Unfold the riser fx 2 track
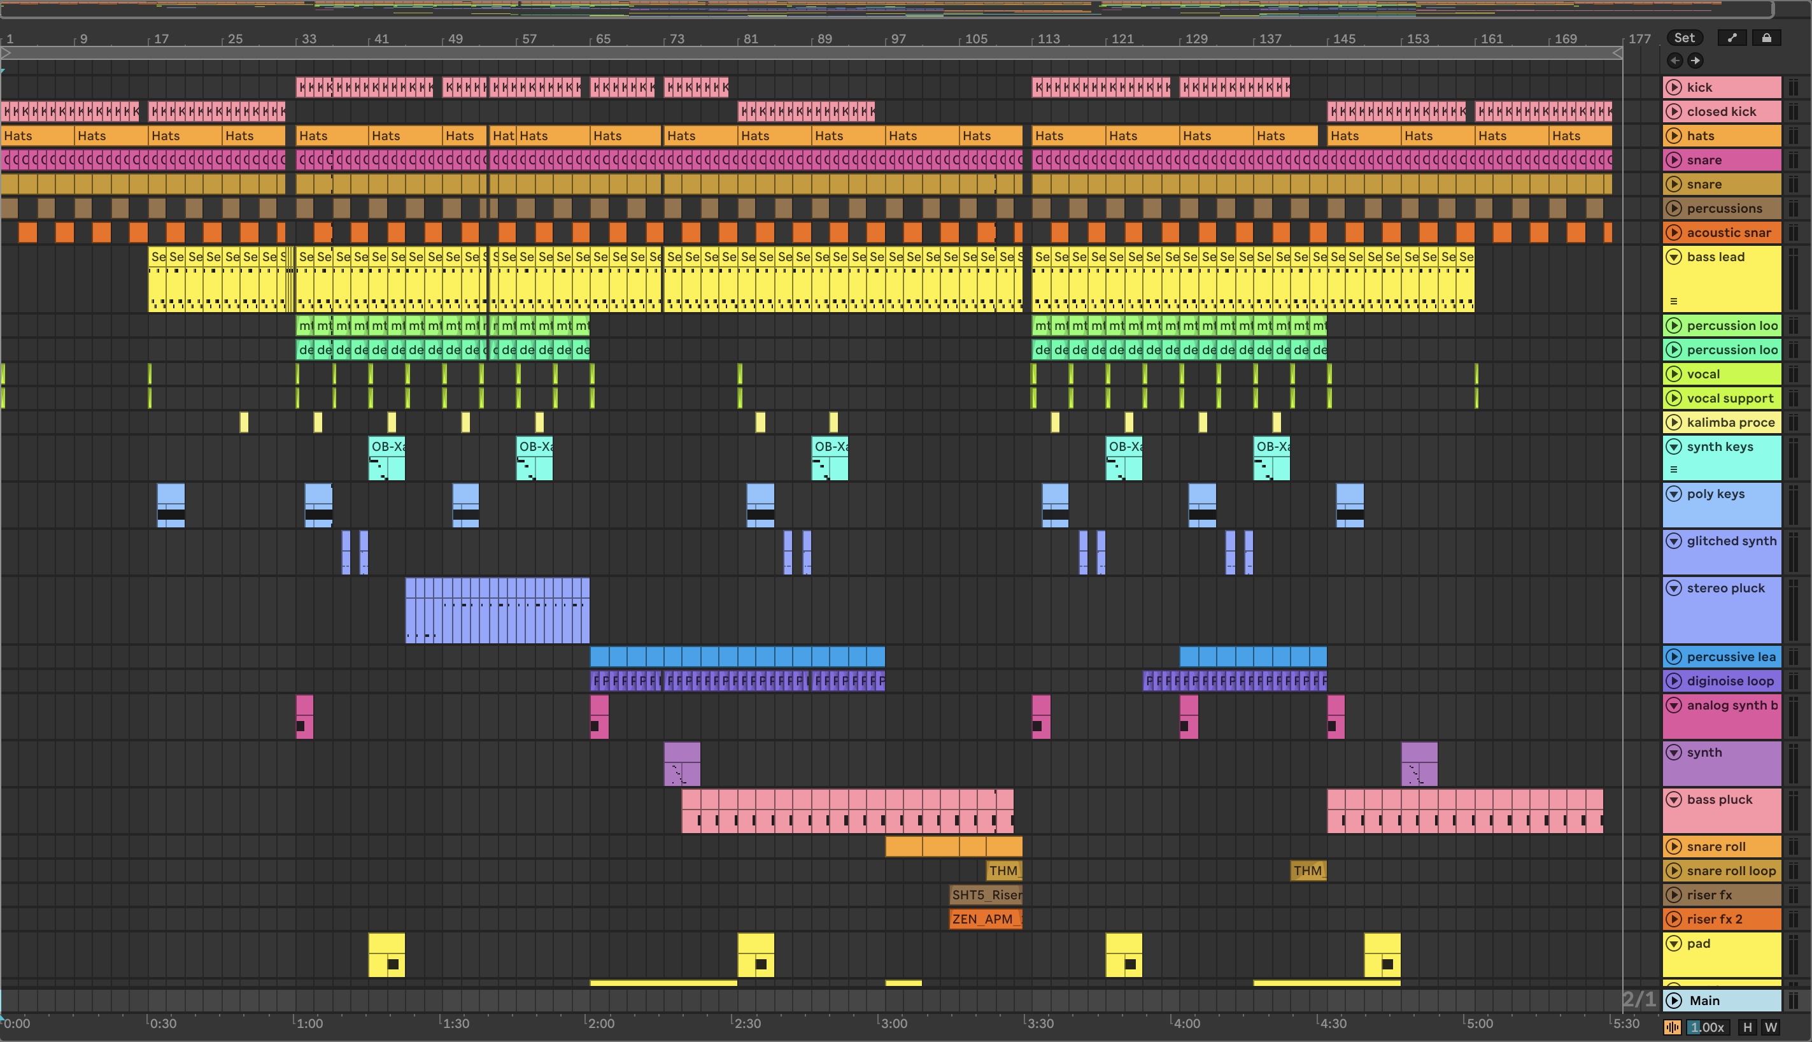Screen dimensions: 1812x1042 click(1674, 919)
